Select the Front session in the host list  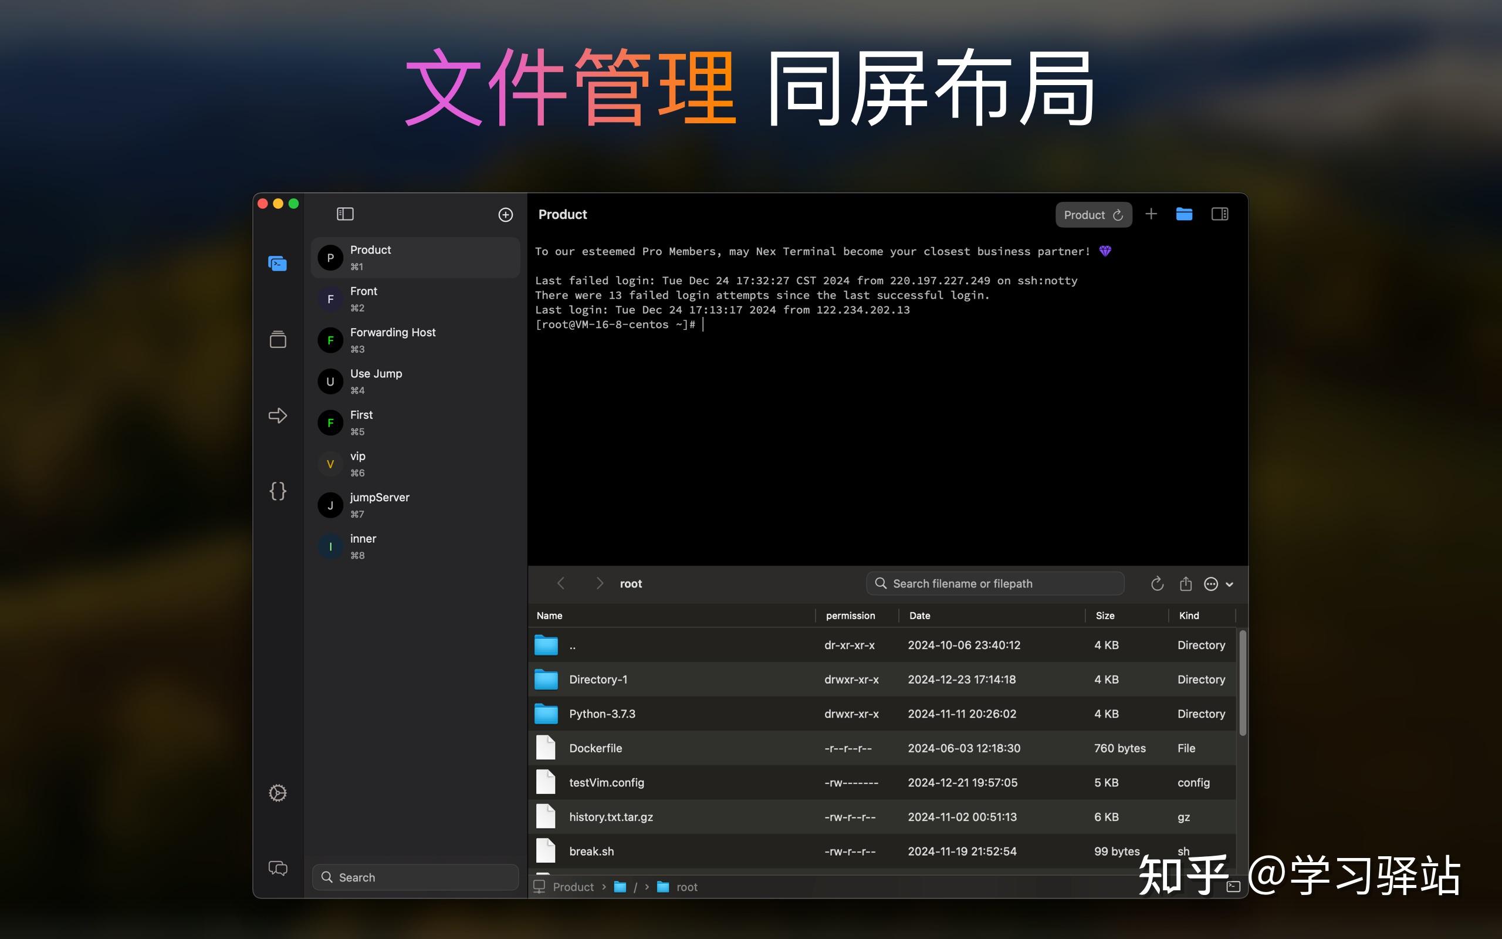[415, 299]
